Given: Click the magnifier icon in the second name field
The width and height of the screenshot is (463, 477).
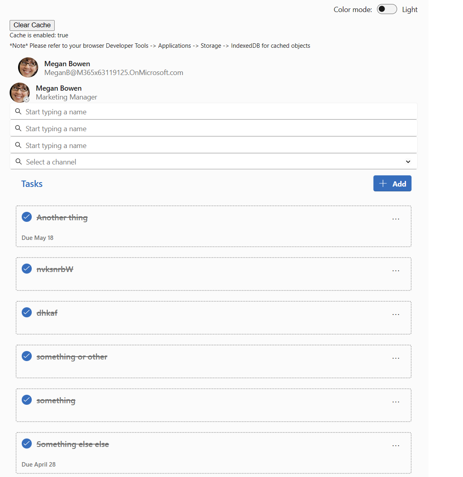Looking at the screenshot, I should pos(18,128).
